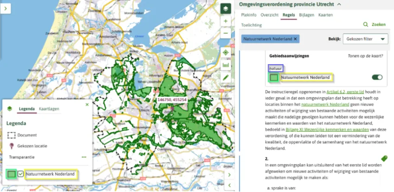Collapse the Omgevingsverordening provincie Utrecht header
This screenshot has height=192, width=394.
click(x=339, y=4)
